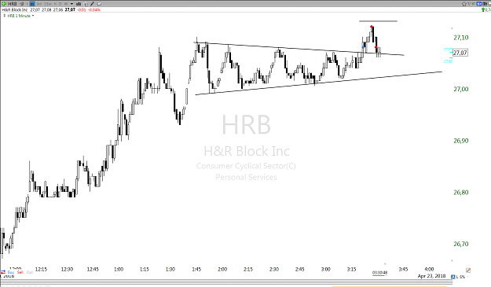Switch to the 3m timeframe
This screenshot has width=491, height=287.
coord(38,4)
